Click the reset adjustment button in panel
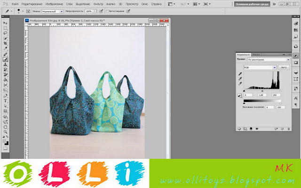The width and height of the screenshot is (301, 188). [x=282, y=129]
